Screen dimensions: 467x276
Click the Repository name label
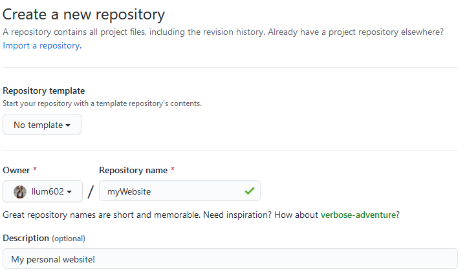[133, 170]
